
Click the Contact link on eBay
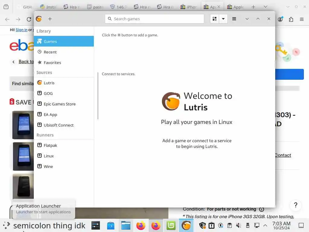click(283, 155)
